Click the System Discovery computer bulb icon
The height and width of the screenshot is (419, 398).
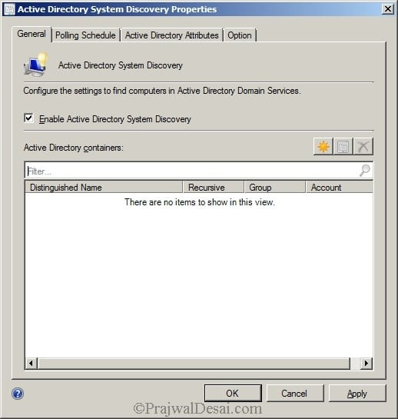(x=36, y=65)
